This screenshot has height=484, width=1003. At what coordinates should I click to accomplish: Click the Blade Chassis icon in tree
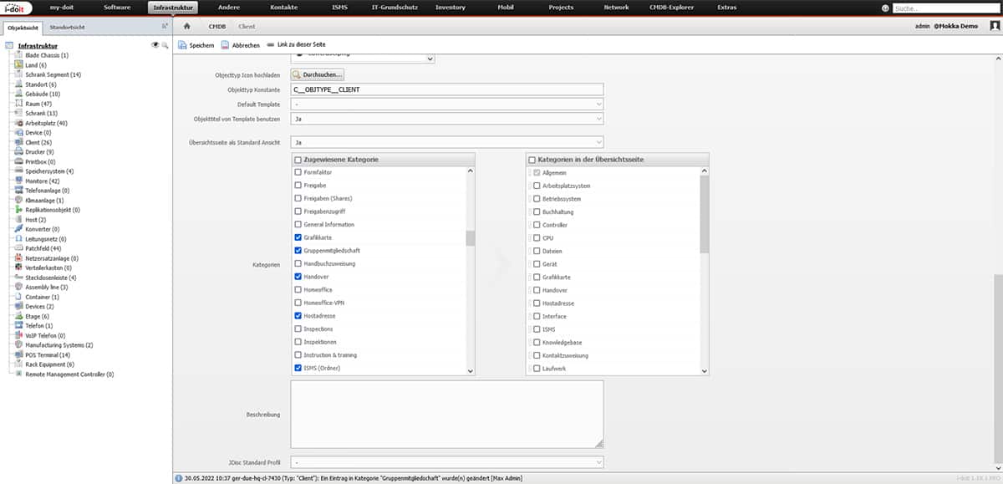(x=19, y=55)
